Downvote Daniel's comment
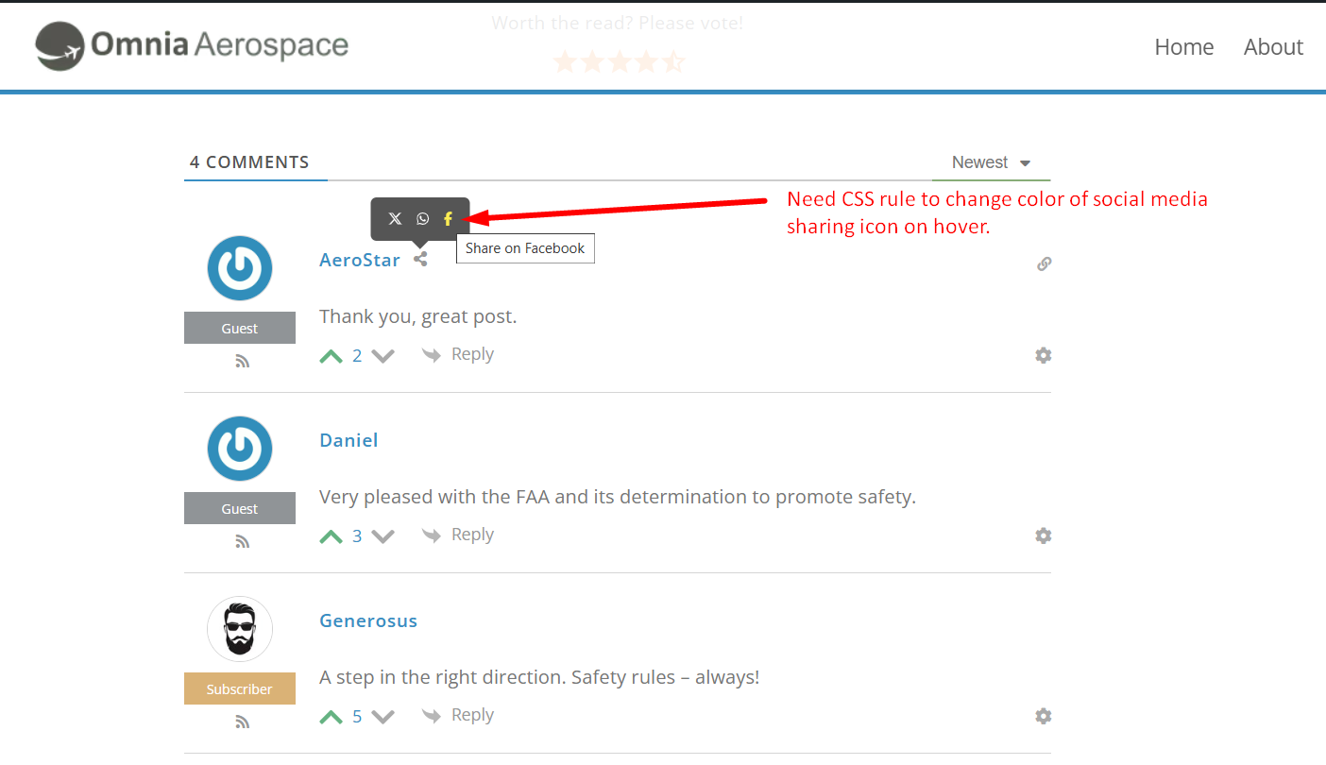The height and width of the screenshot is (765, 1326). 382,536
